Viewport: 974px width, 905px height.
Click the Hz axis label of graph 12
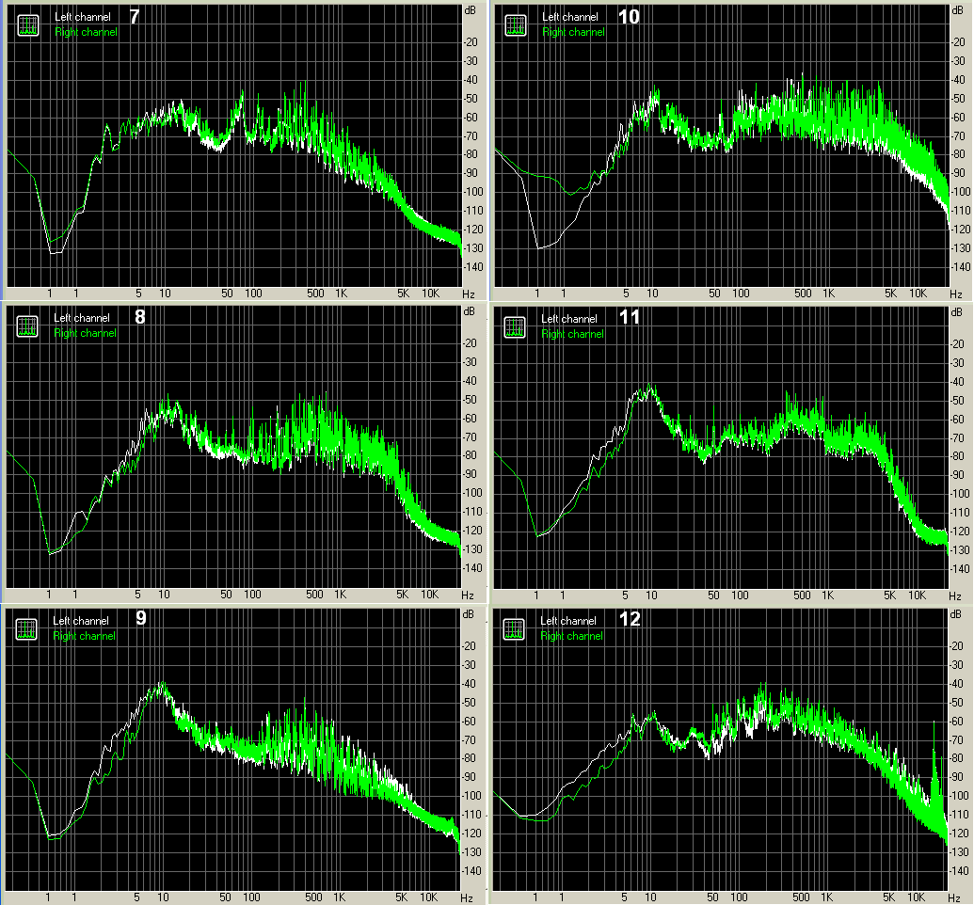tap(955, 897)
